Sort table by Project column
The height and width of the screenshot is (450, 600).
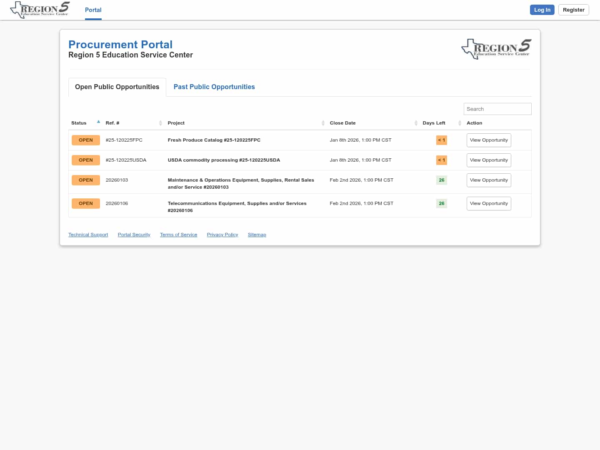pyautogui.click(x=176, y=123)
